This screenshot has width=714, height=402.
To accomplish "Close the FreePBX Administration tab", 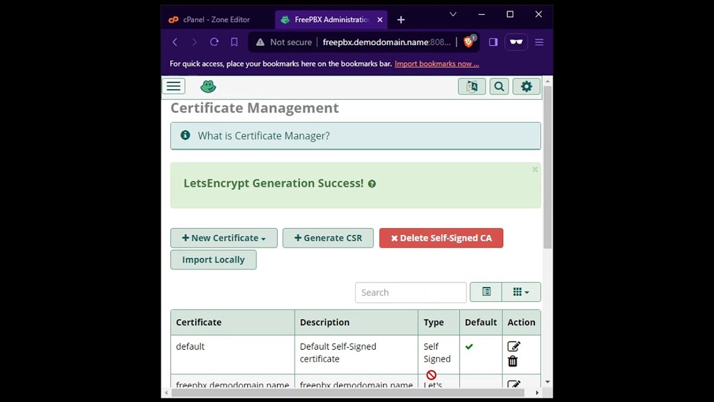I will tap(380, 20).
